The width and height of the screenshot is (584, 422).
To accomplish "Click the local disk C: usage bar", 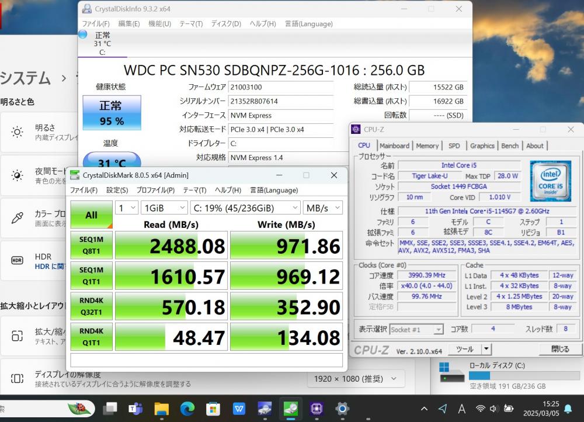I will (x=524, y=375).
